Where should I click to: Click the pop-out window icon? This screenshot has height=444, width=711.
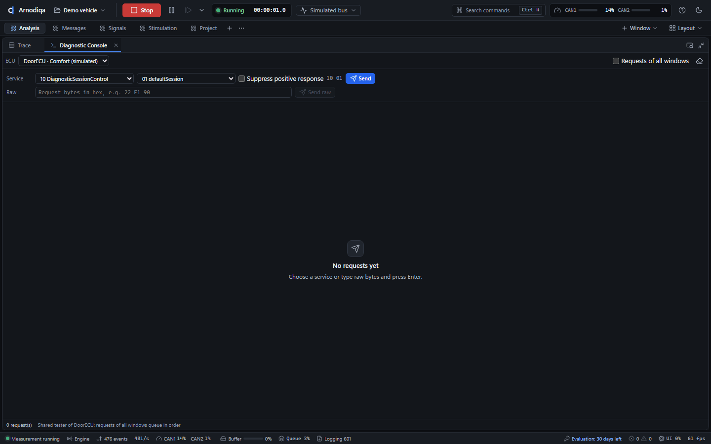click(690, 45)
